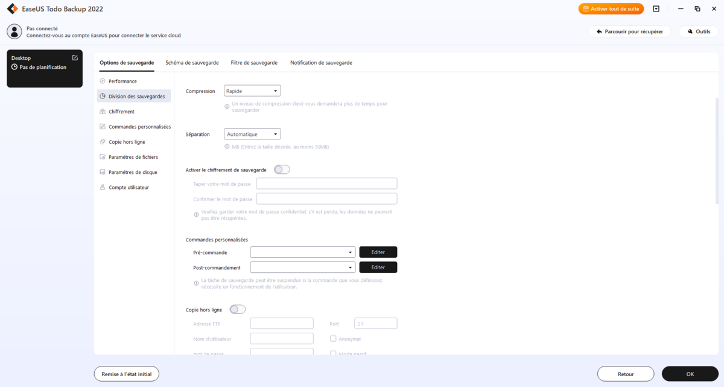Click Editer button for Pré-commande
Image resolution: width=724 pixels, height=387 pixels.
378,252
